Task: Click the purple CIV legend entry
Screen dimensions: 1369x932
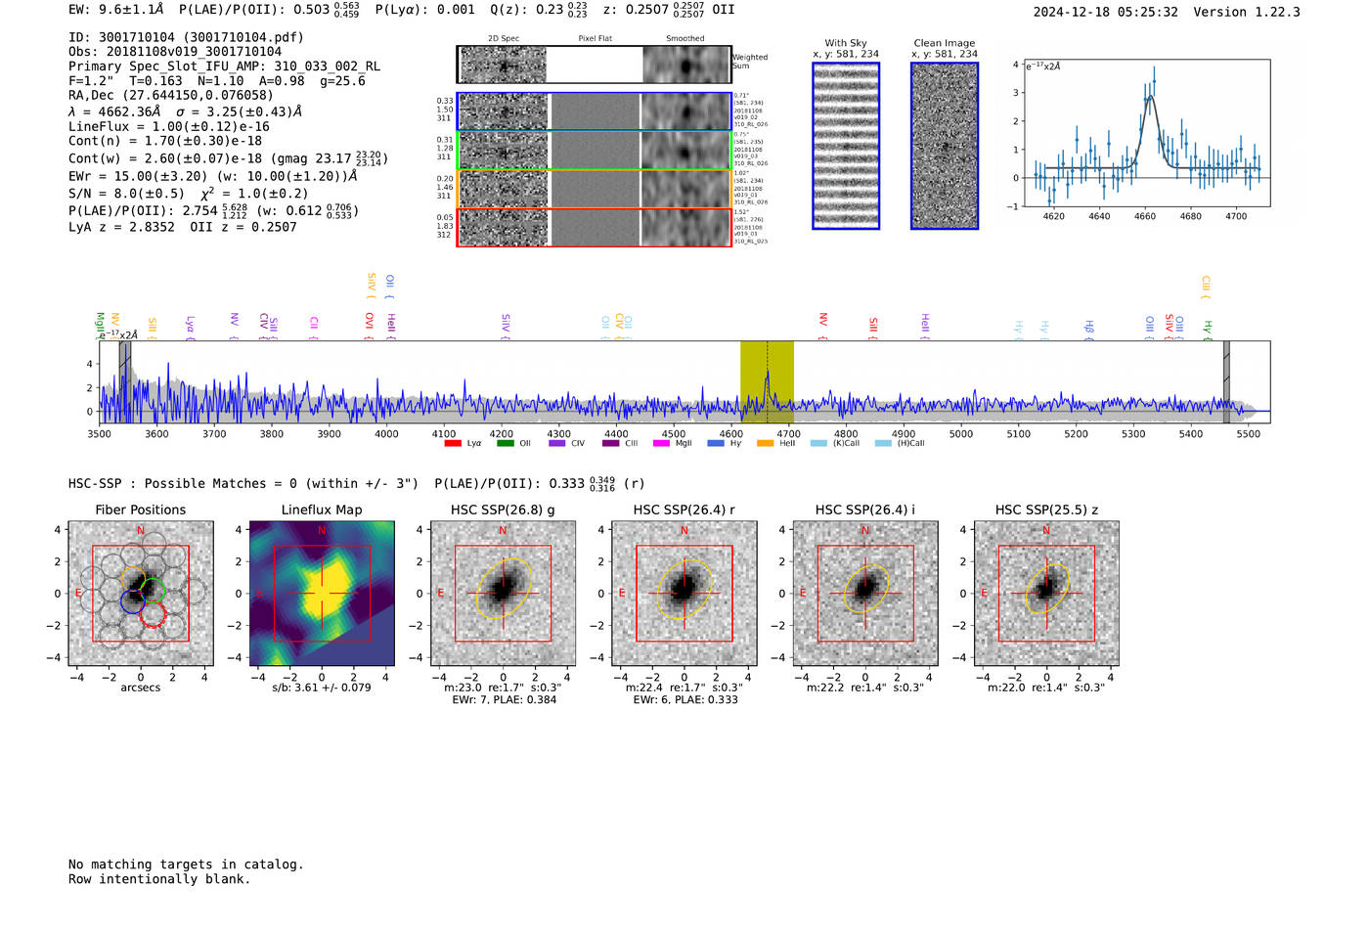Action: 567,443
